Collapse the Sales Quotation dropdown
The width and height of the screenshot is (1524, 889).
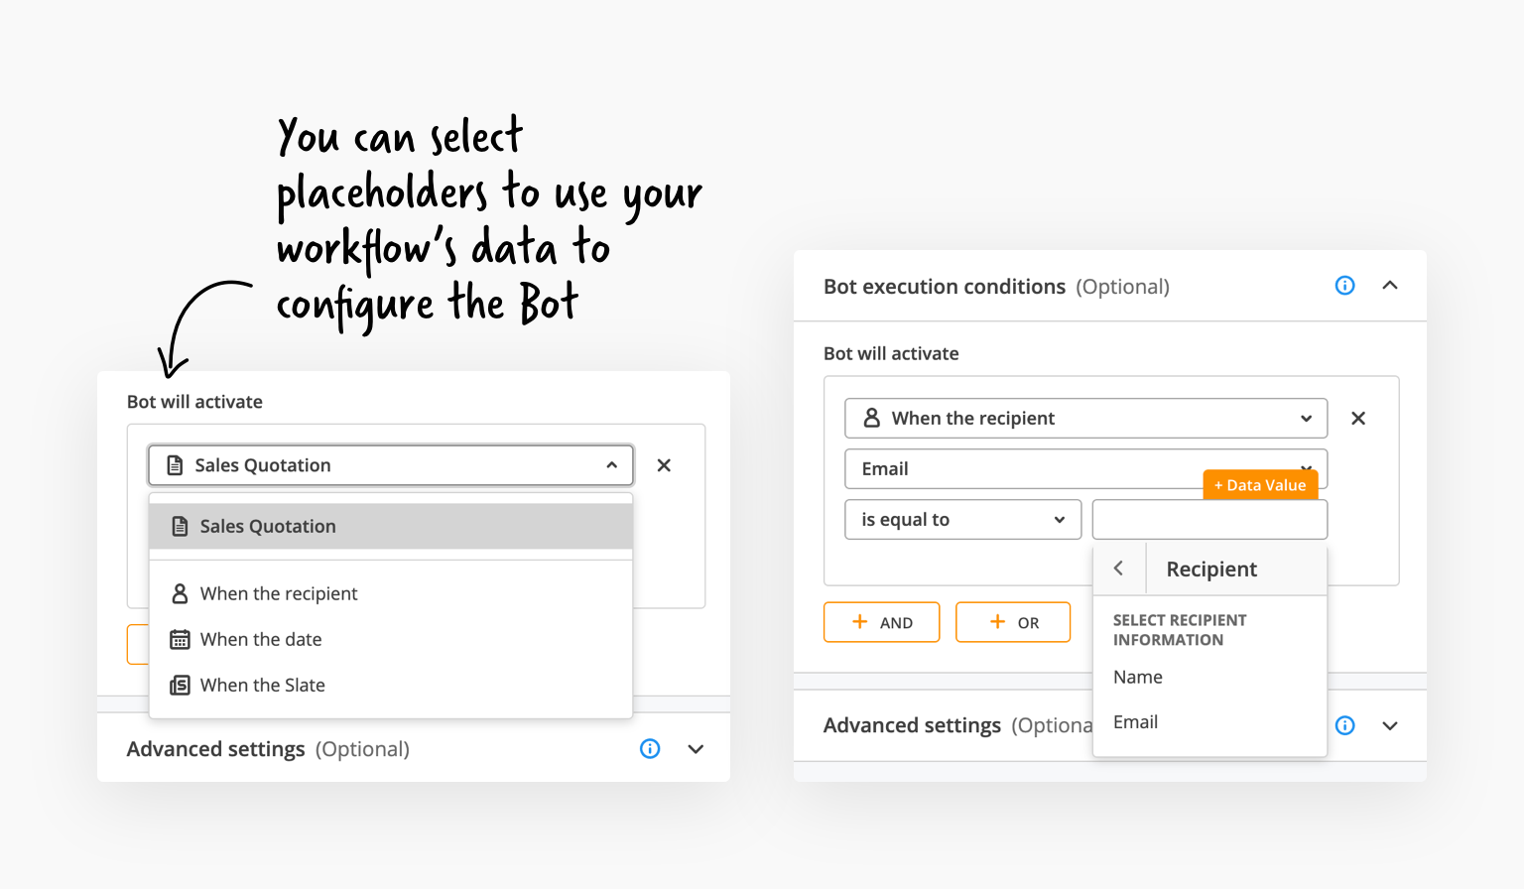point(611,464)
